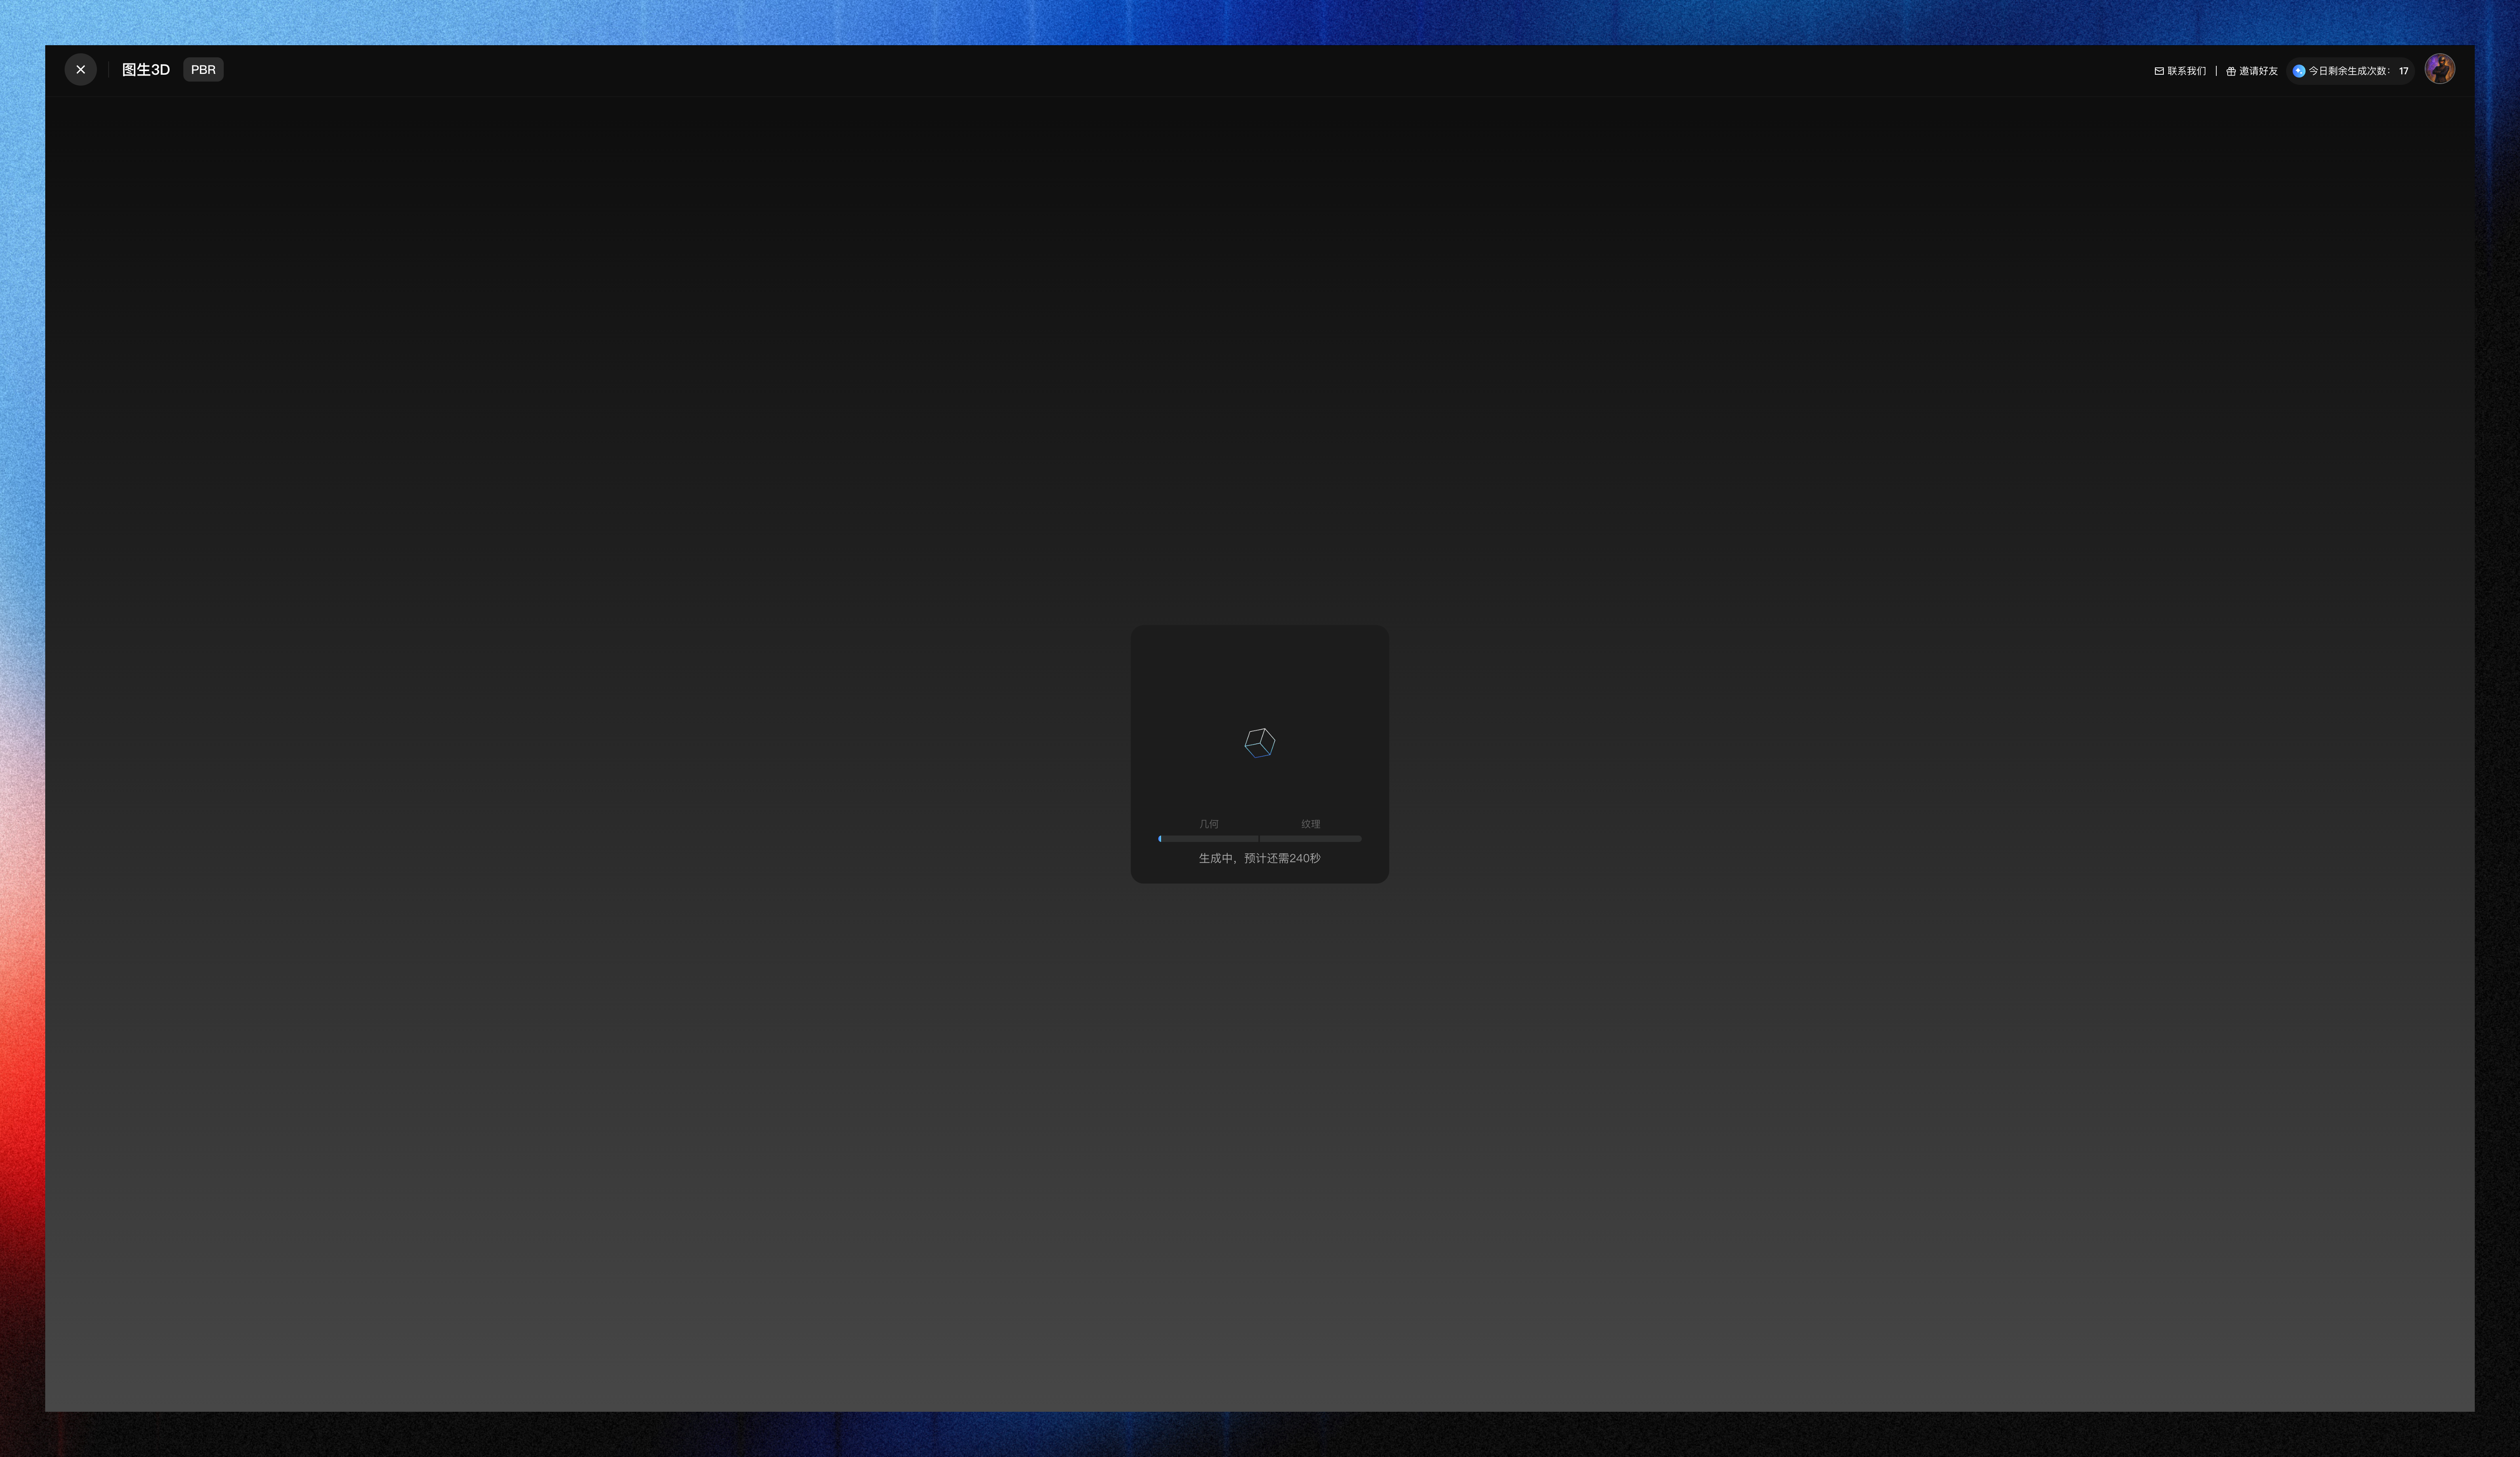
Task: Click the 几何 geometry progress label
Action: coord(1209,824)
